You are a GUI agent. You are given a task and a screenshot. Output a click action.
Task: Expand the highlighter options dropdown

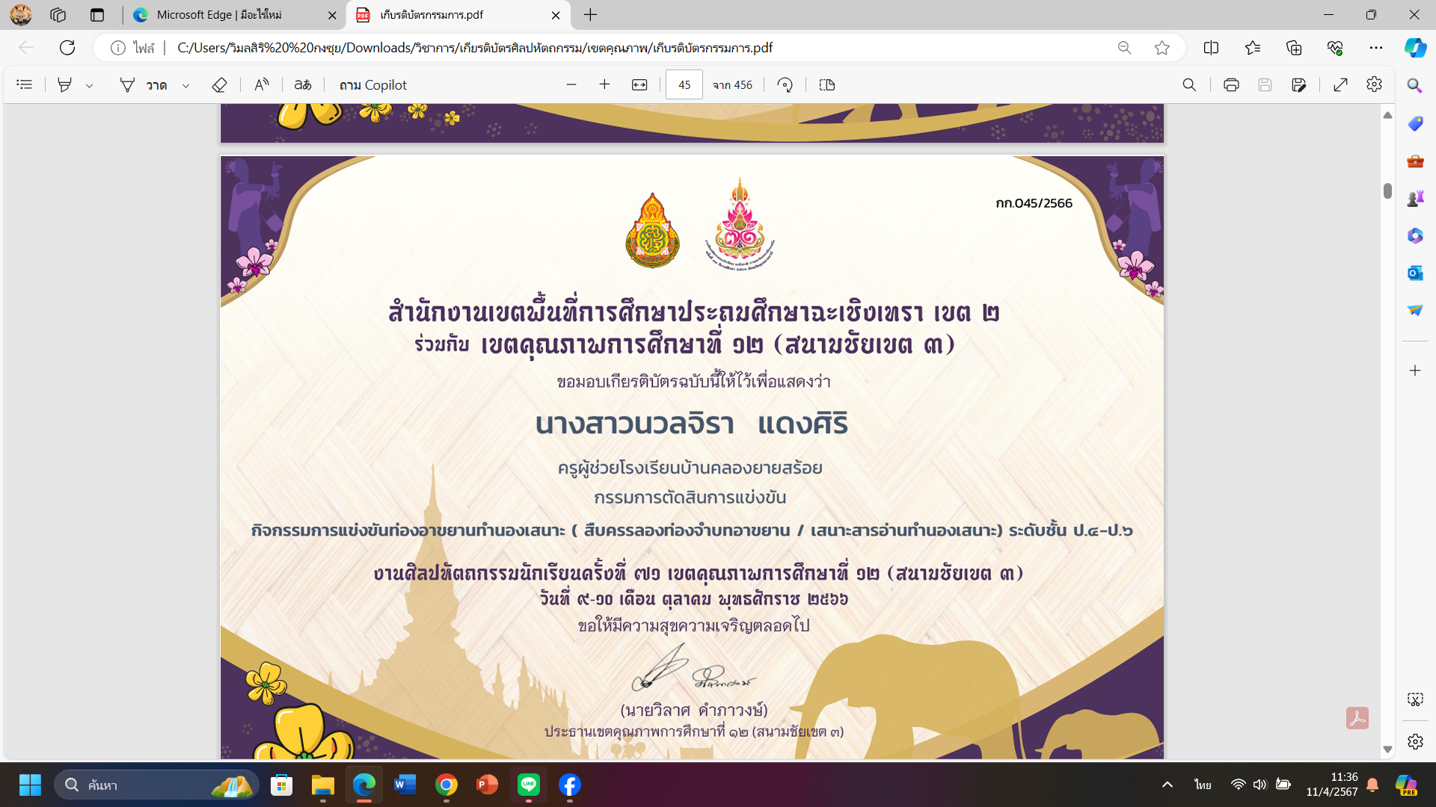90,86
